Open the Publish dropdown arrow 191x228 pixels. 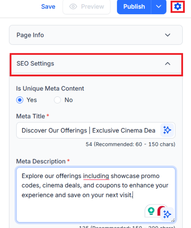point(159,7)
